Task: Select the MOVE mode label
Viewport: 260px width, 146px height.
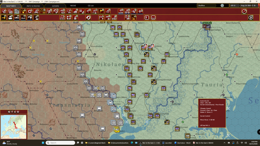Action: [73, 6]
